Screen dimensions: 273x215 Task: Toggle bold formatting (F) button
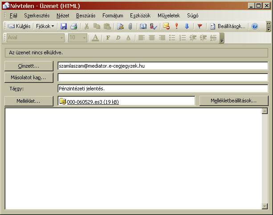pos(108,38)
